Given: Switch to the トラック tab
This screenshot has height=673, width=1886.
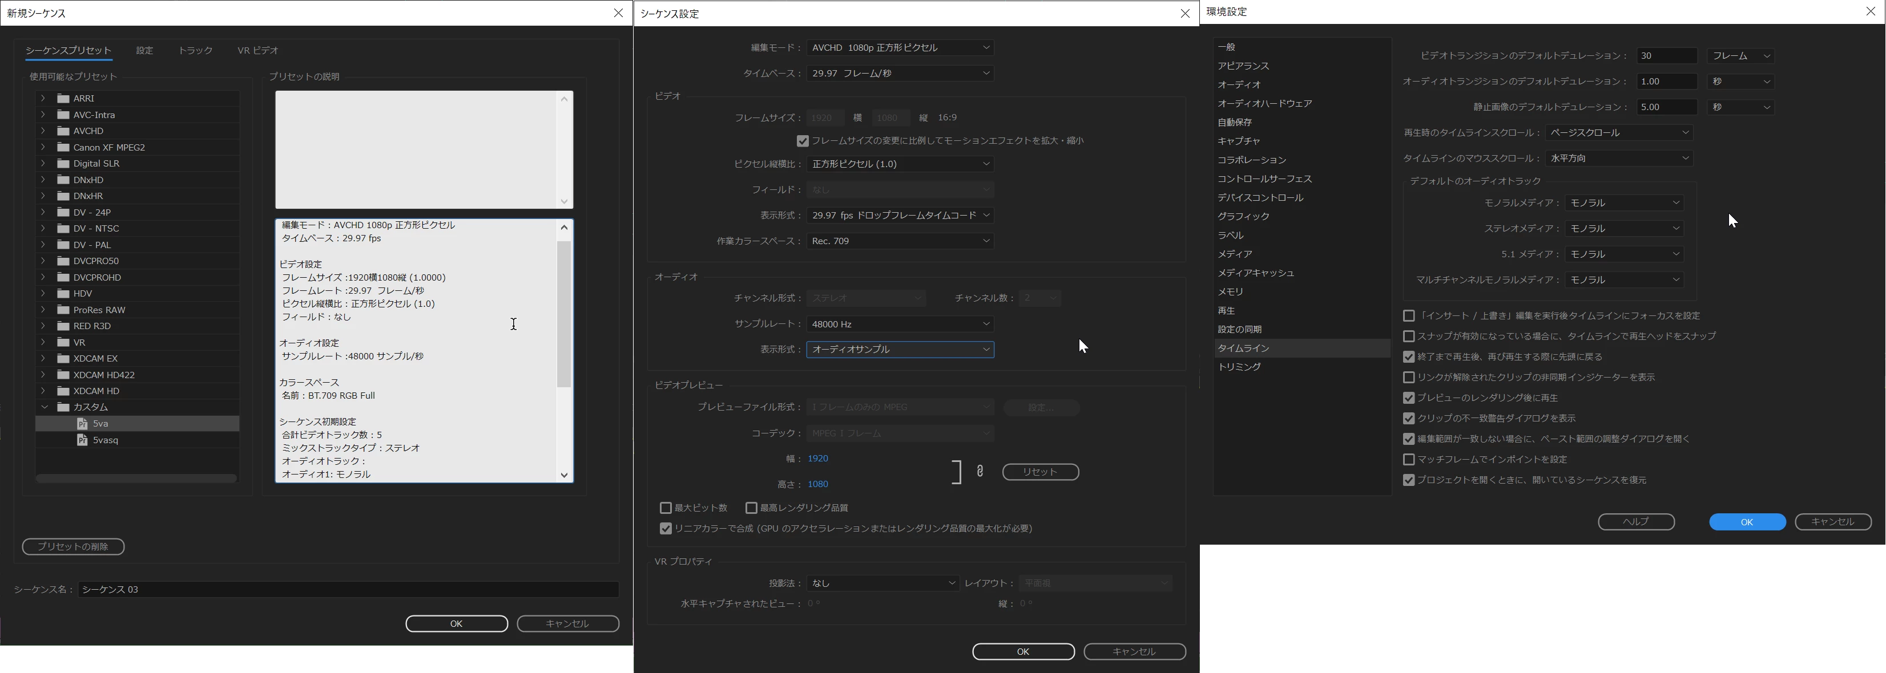Looking at the screenshot, I should (x=195, y=50).
